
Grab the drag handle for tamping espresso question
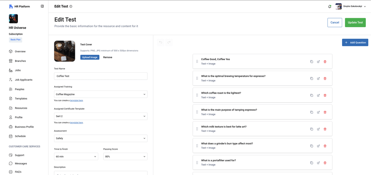click(x=197, y=112)
